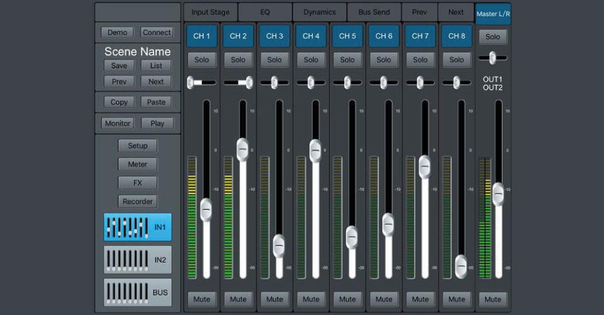Click the Master L/R fader handle
Viewport: 604px width, 315px height.
498,194
